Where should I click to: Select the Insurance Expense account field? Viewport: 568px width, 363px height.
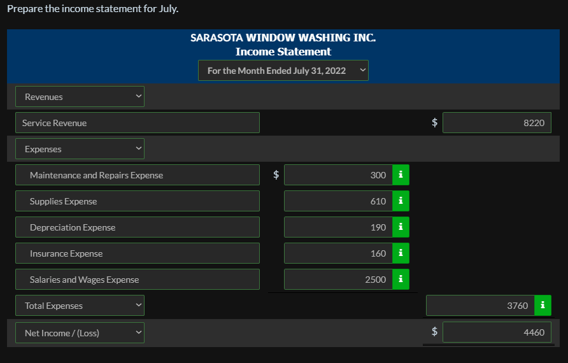point(138,253)
